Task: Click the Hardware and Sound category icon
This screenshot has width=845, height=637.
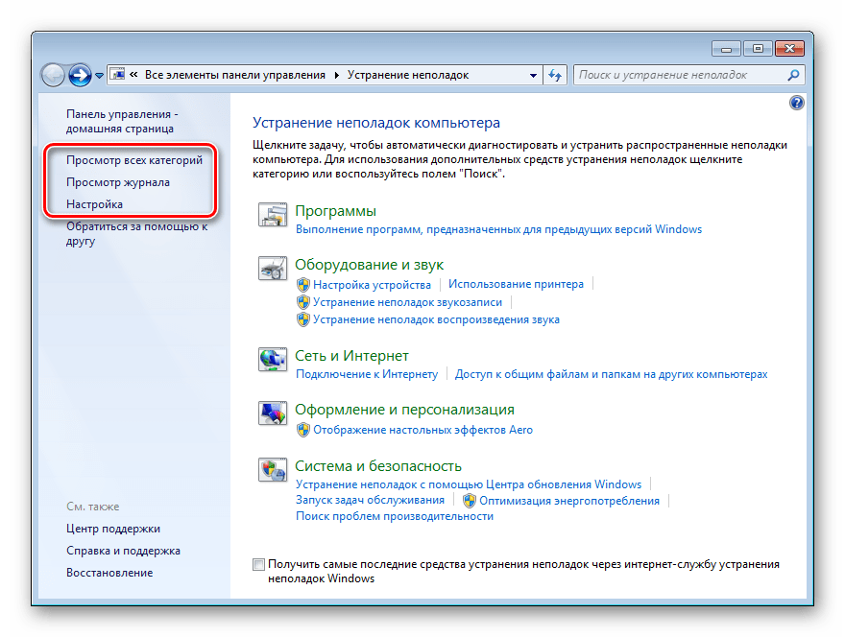Action: tap(272, 269)
